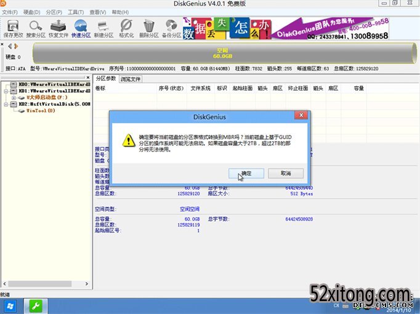This screenshot has width=420, height=314.
Task: Click the 文件系统 column header
Action: point(201,88)
